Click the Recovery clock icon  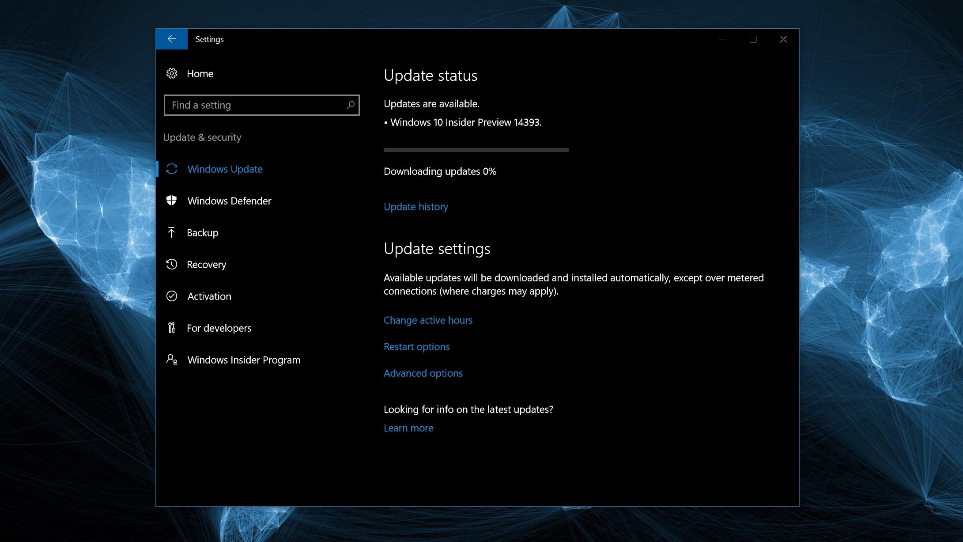pyautogui.click(x=172, y=264)
